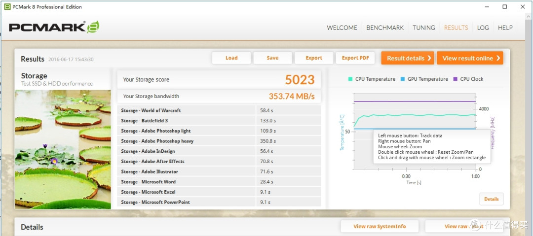Select the RESULTS tab
Viewport: 533px width, 236px height.
point(456,28)
